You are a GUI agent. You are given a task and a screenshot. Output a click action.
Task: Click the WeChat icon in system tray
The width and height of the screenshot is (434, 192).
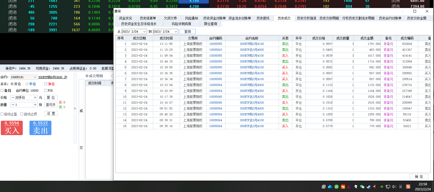click(362, 187)
